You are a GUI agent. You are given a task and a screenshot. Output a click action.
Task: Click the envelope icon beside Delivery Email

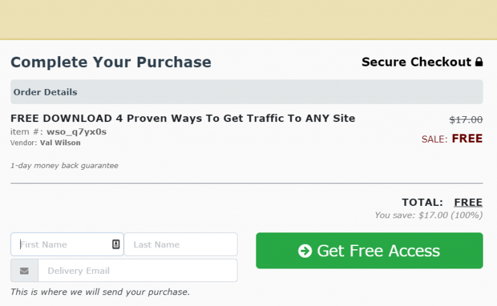(25, 270)
